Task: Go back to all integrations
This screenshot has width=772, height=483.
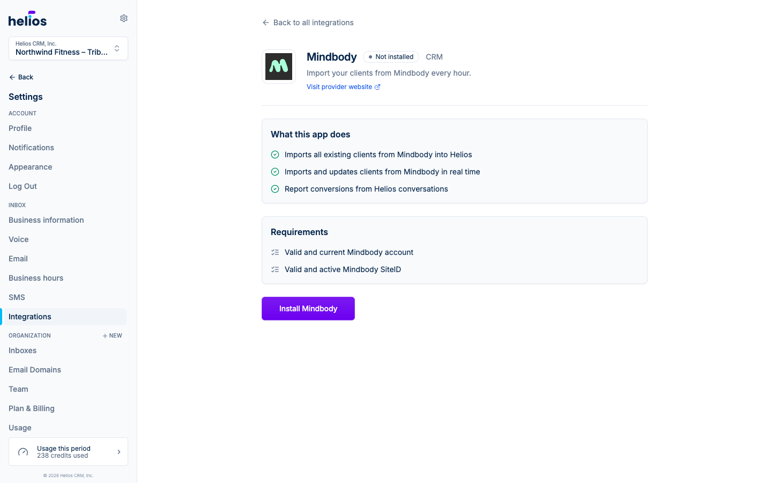Action: point(308,23)
